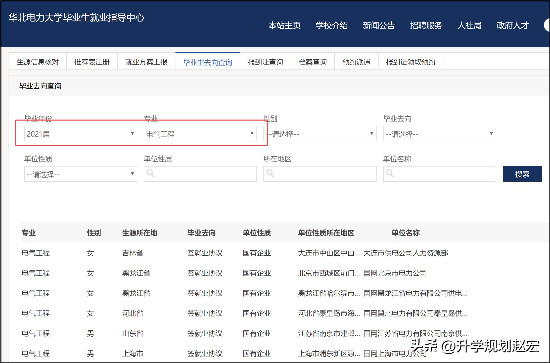This screenshot has height=363, width=550.
Task: Select the 生源信息核对 tab
Action: [37, 61]
